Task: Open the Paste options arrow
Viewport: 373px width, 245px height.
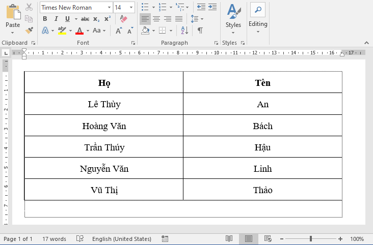Action: coord(13,33)
